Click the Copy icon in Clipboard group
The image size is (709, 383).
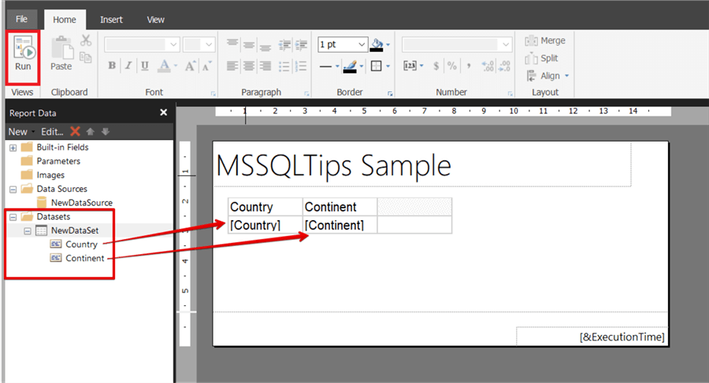[85, 57]
